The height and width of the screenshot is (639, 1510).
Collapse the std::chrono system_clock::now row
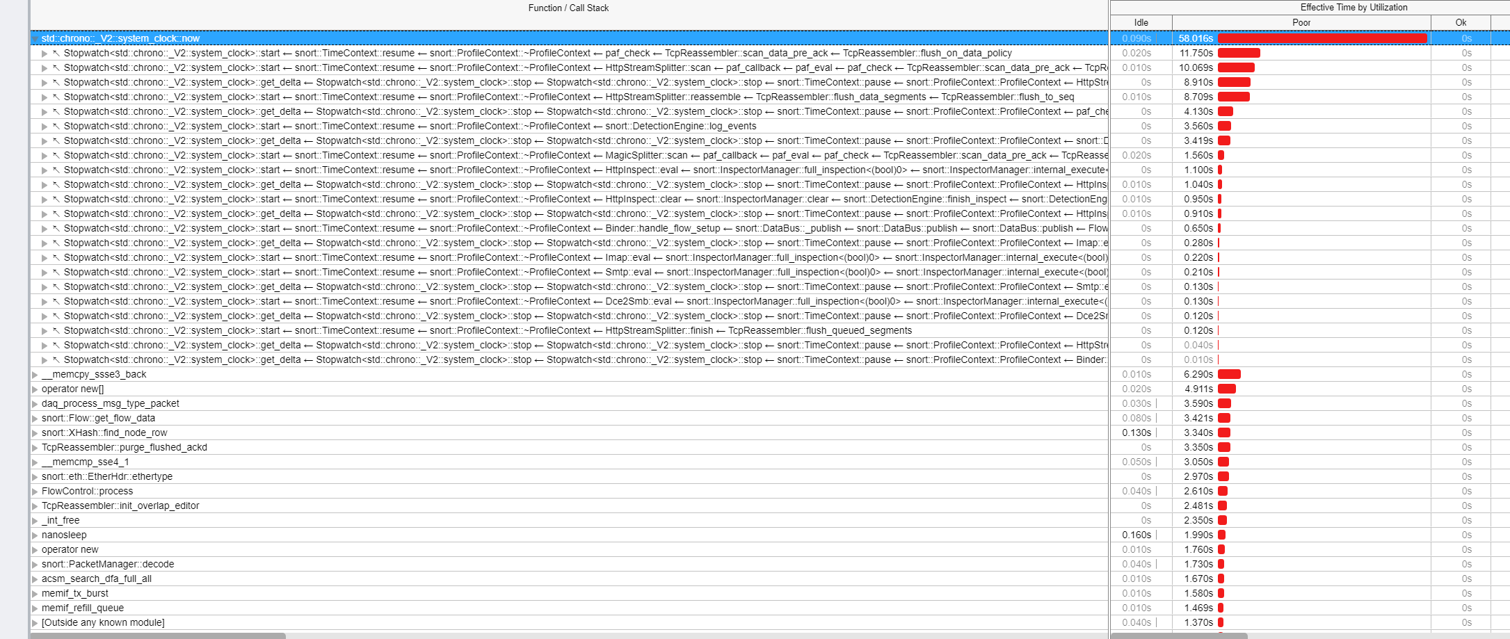point(35,39)
